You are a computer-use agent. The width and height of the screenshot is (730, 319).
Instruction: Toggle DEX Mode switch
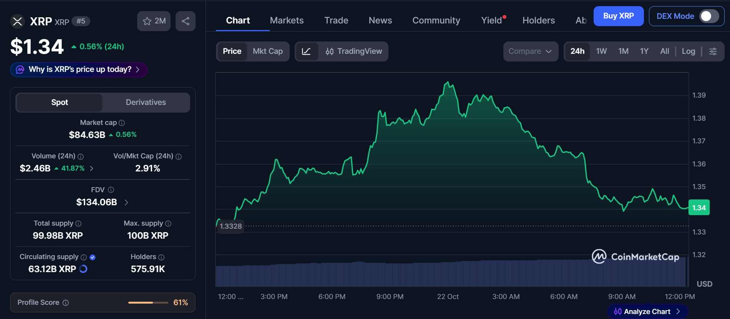pos(709,16)
